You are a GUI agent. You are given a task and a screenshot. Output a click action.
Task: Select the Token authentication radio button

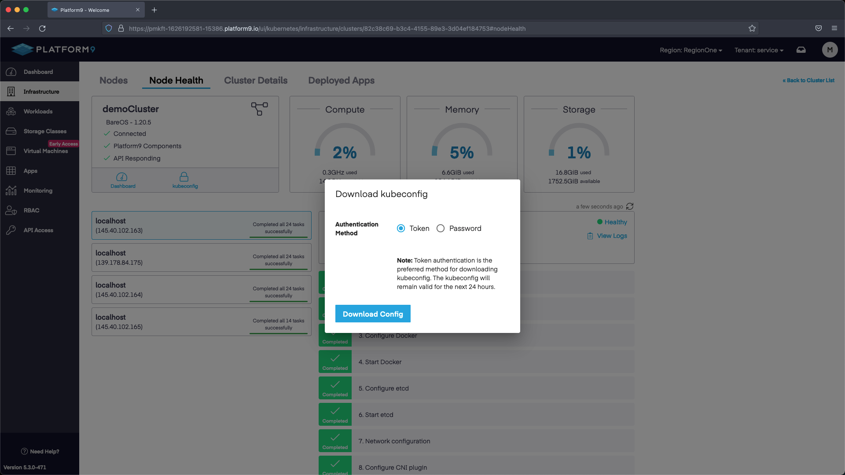401,228
